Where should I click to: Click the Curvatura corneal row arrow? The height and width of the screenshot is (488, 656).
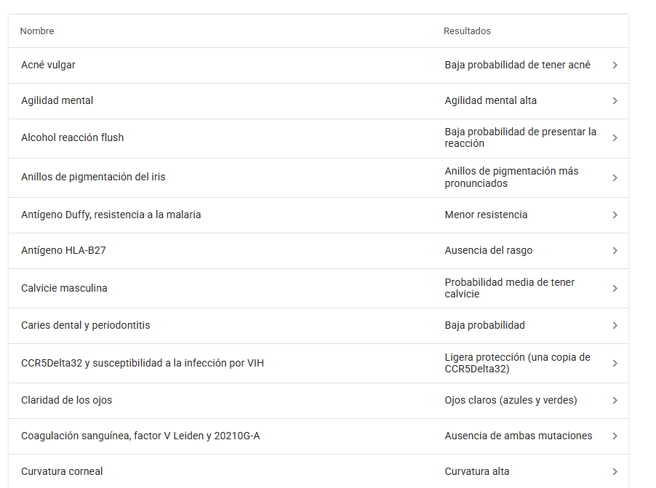615,472
